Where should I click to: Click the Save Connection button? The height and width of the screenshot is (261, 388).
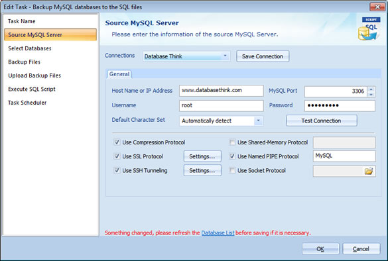pos(263,56)
